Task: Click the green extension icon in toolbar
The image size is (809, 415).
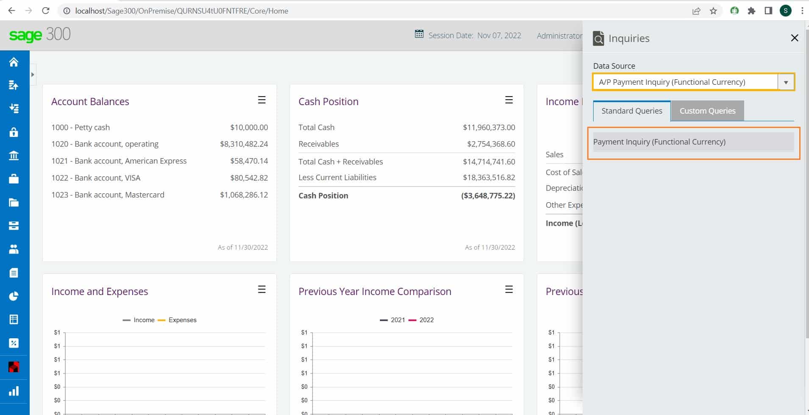Action: click(x=734, y=11)
